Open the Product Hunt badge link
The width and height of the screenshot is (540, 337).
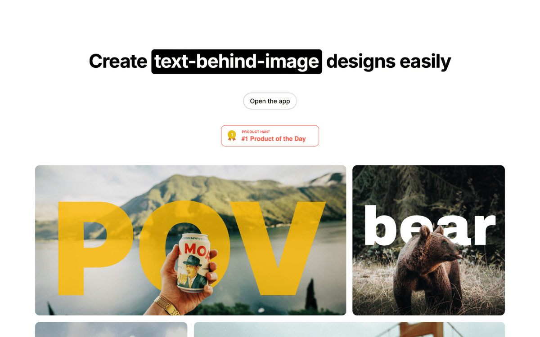[270, 136]
